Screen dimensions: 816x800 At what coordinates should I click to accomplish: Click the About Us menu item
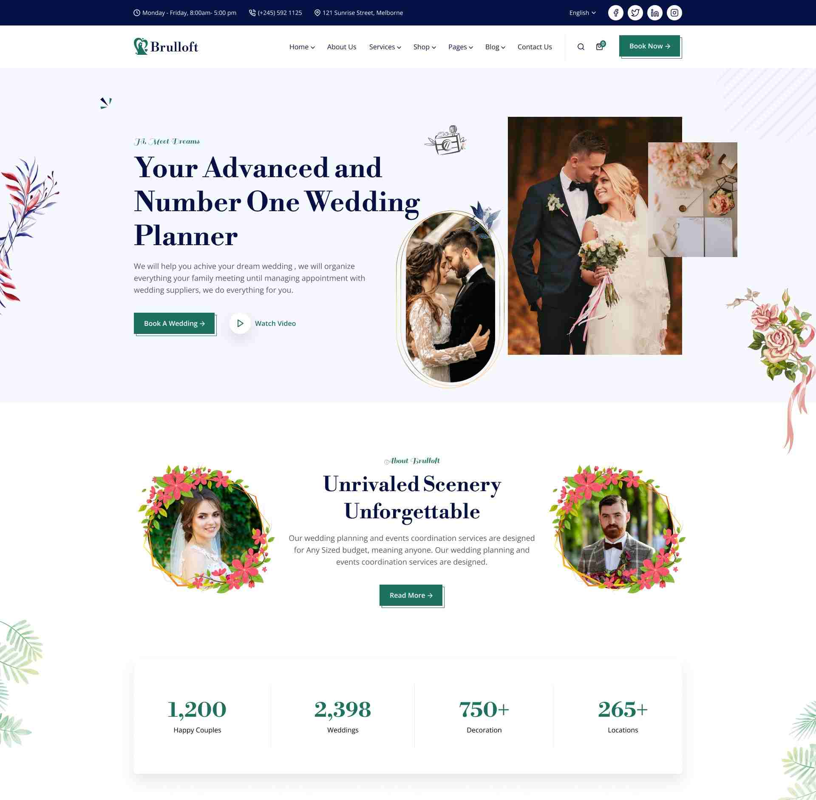click(341, 46)
